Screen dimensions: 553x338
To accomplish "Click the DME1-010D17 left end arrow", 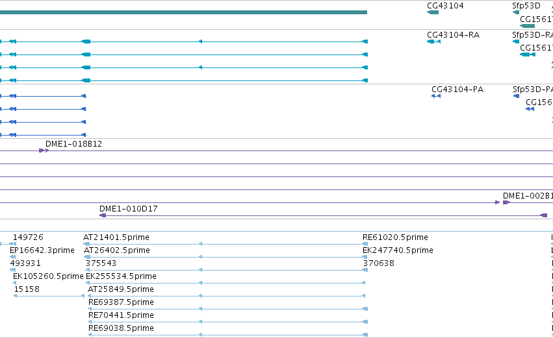I will 103,215.
